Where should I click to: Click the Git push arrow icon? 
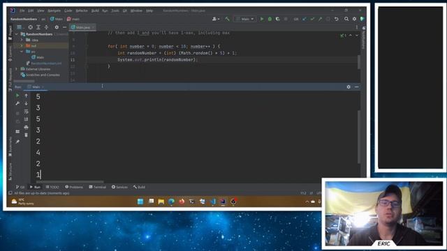[321, 19]
